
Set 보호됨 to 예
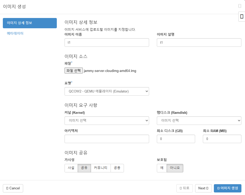(x=162, y=168)
